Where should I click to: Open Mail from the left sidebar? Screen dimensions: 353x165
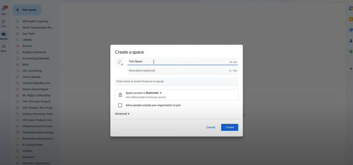pos(4,10)
